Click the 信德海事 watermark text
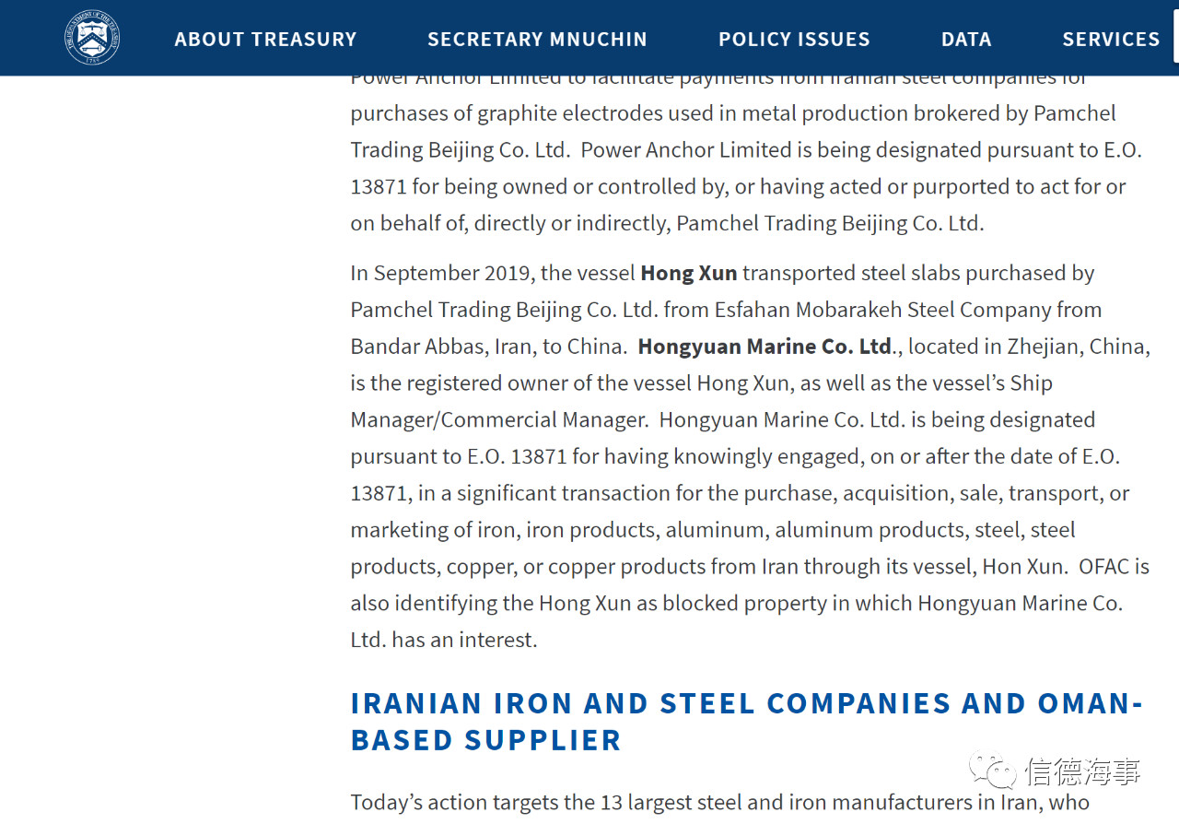The image size is (1179, 824). click(1083, 771)
